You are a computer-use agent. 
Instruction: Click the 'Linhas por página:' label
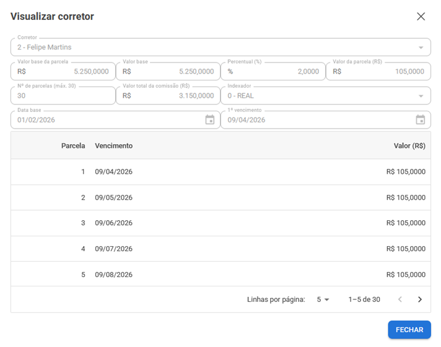(276, 299)
